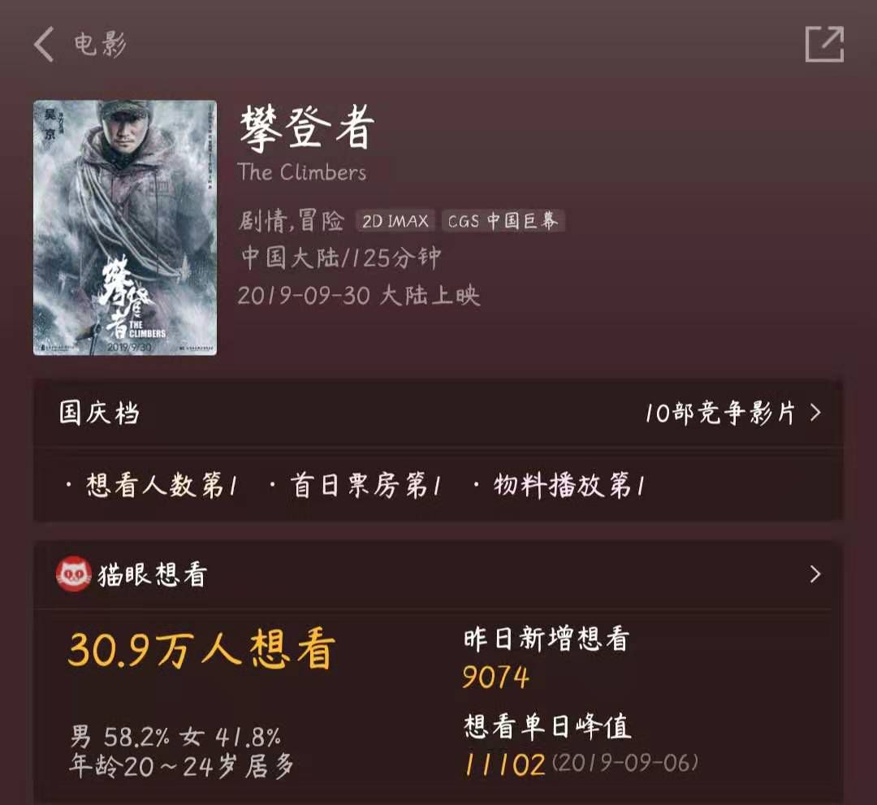View the 物料播放第1 ranking

click(568, 485)
